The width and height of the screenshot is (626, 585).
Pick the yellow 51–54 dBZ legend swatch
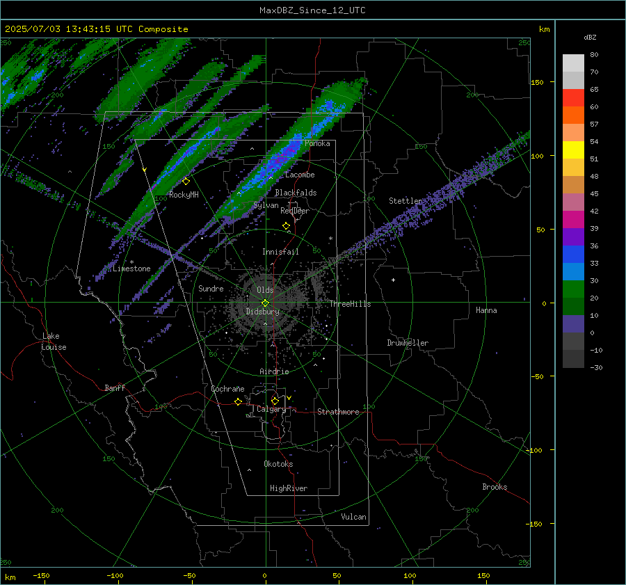tap(573, 150)
